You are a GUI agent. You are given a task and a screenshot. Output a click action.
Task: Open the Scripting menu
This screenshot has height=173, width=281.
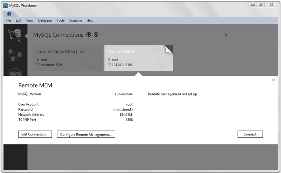[x=76, y=20]
